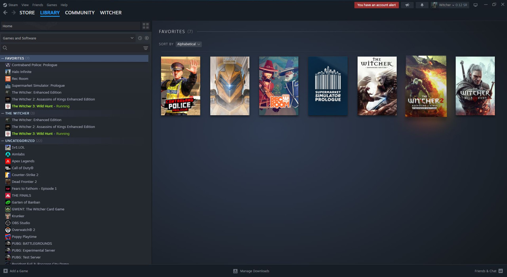Viewport: 507px width, 277px height.
Task: Click Friends & Chat label
Action: [485, 271]
